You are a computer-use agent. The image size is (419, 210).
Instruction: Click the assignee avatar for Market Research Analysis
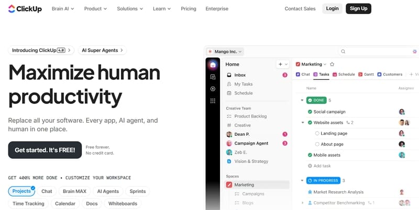[x=401, y=192]
